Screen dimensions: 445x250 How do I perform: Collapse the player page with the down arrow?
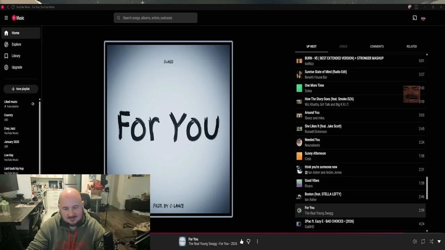coord(439,241)
